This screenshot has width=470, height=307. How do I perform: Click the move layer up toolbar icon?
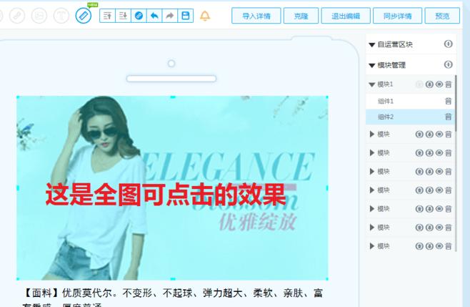coord(107,16)
